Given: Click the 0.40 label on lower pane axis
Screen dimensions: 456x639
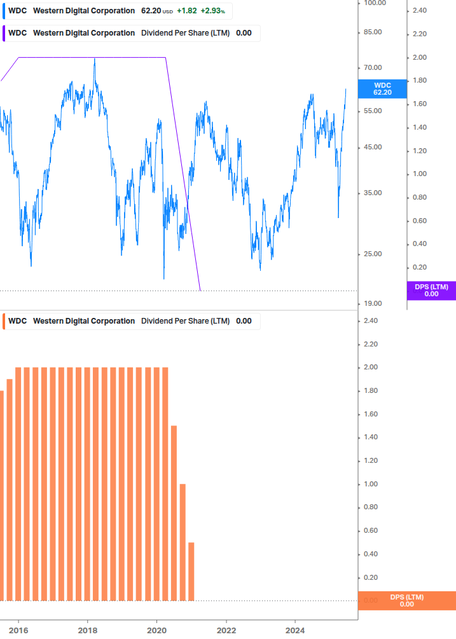Looking at the screenshot, I should tap(371, 554).
